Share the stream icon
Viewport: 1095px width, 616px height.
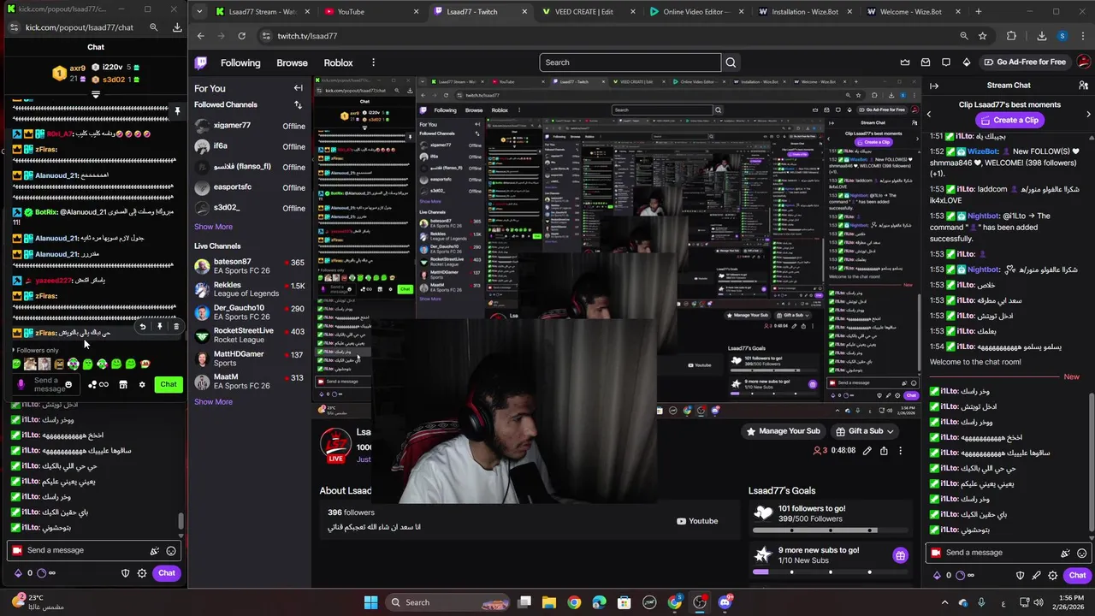[x=884, y=451]
